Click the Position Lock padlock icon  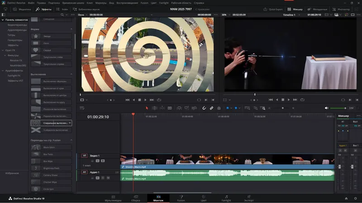click(x=219, y=108)
